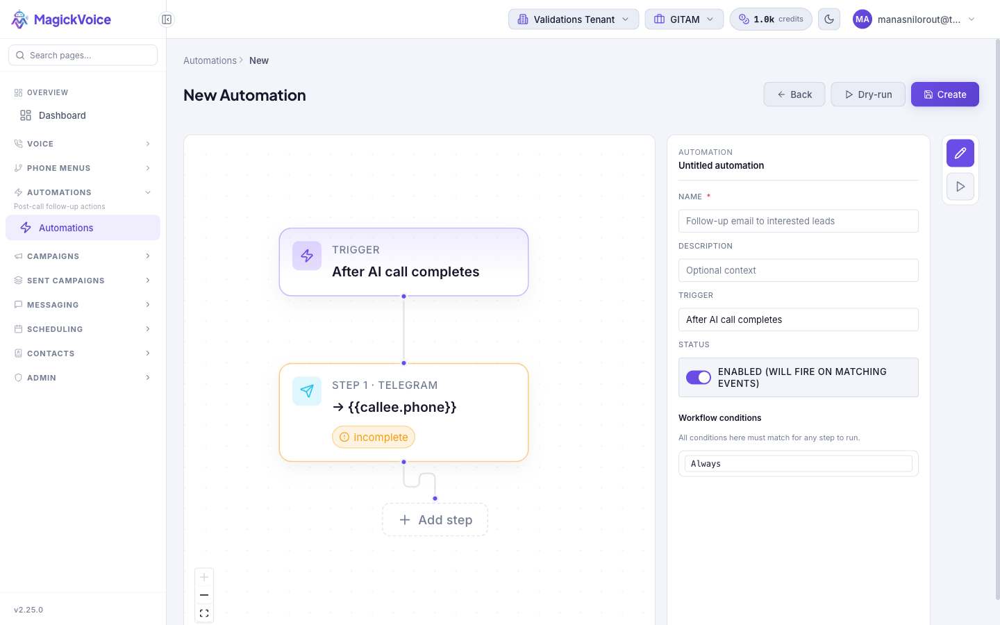
Task: Follow the Automations breadcrumb link
Action: click(x=210, y=60)
